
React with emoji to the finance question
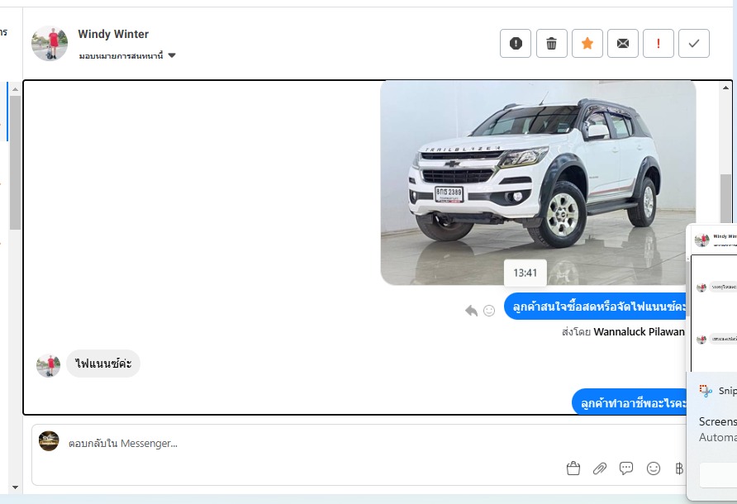(489, 311)
